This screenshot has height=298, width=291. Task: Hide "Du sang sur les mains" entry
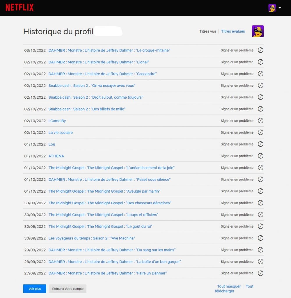(x=260, y=250)
